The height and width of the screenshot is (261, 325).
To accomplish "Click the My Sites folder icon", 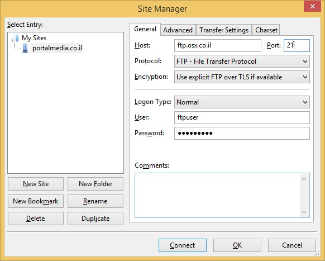I will coord(15,38).
